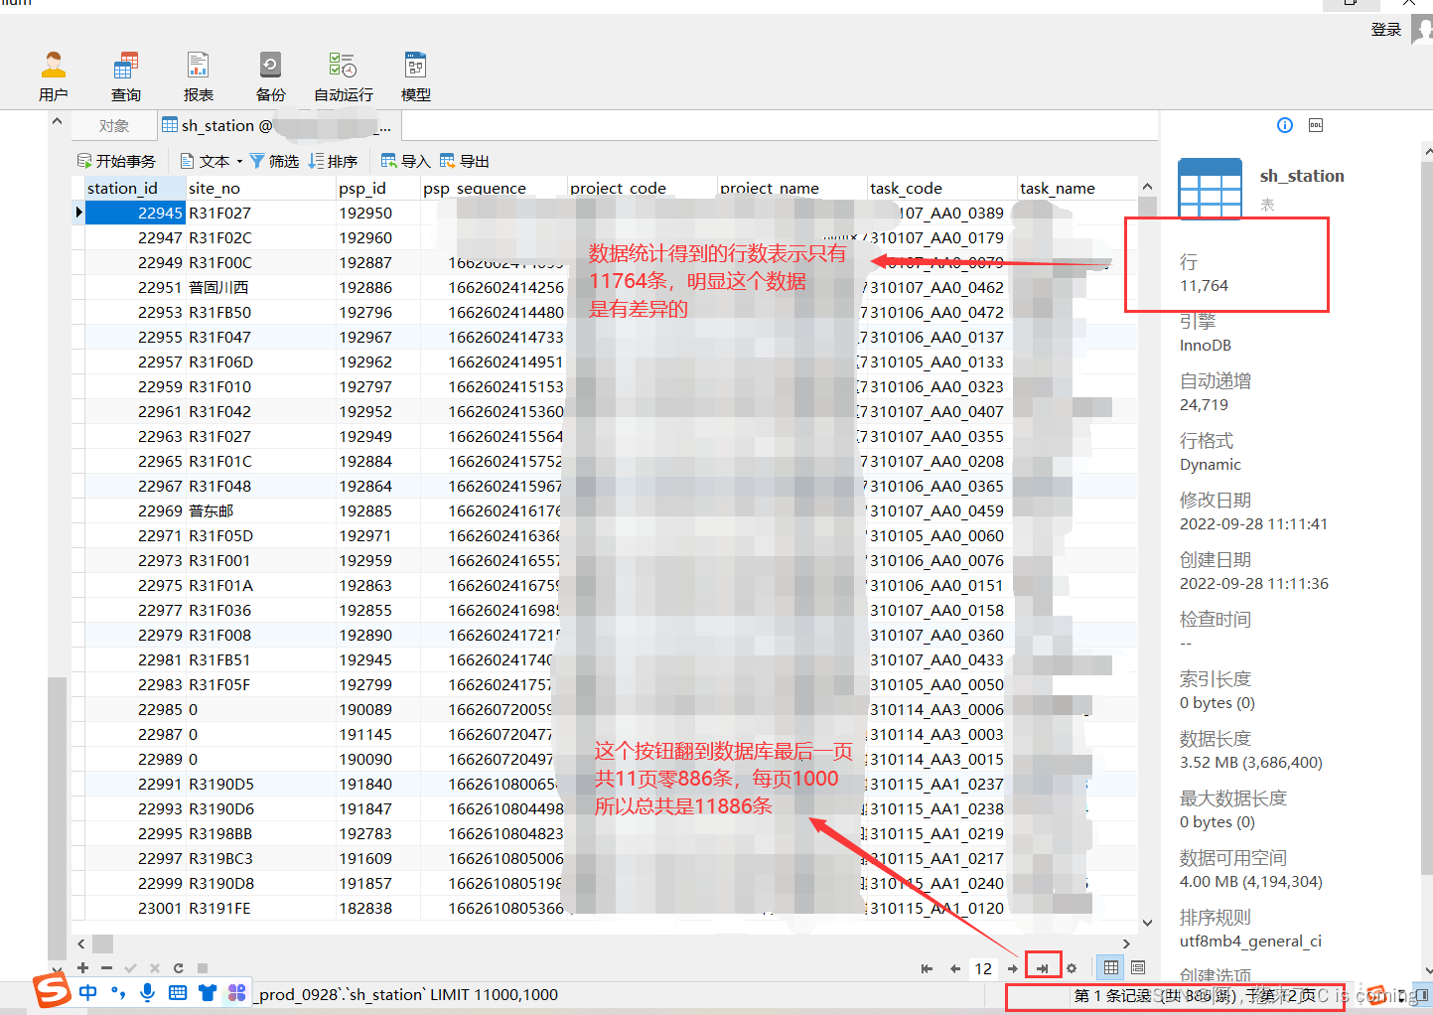Click the task_code column header

[941, 188]
